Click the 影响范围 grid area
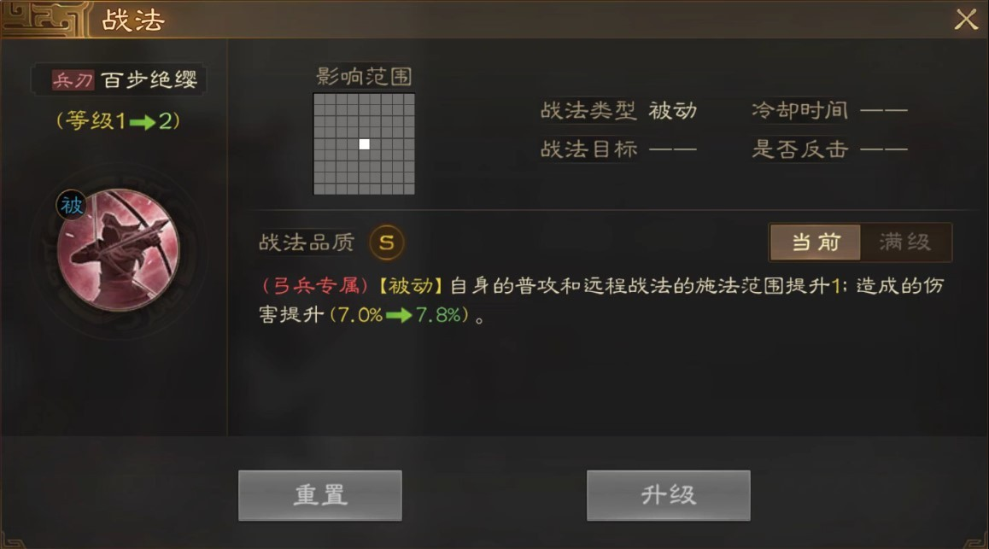 coord(364,143)
